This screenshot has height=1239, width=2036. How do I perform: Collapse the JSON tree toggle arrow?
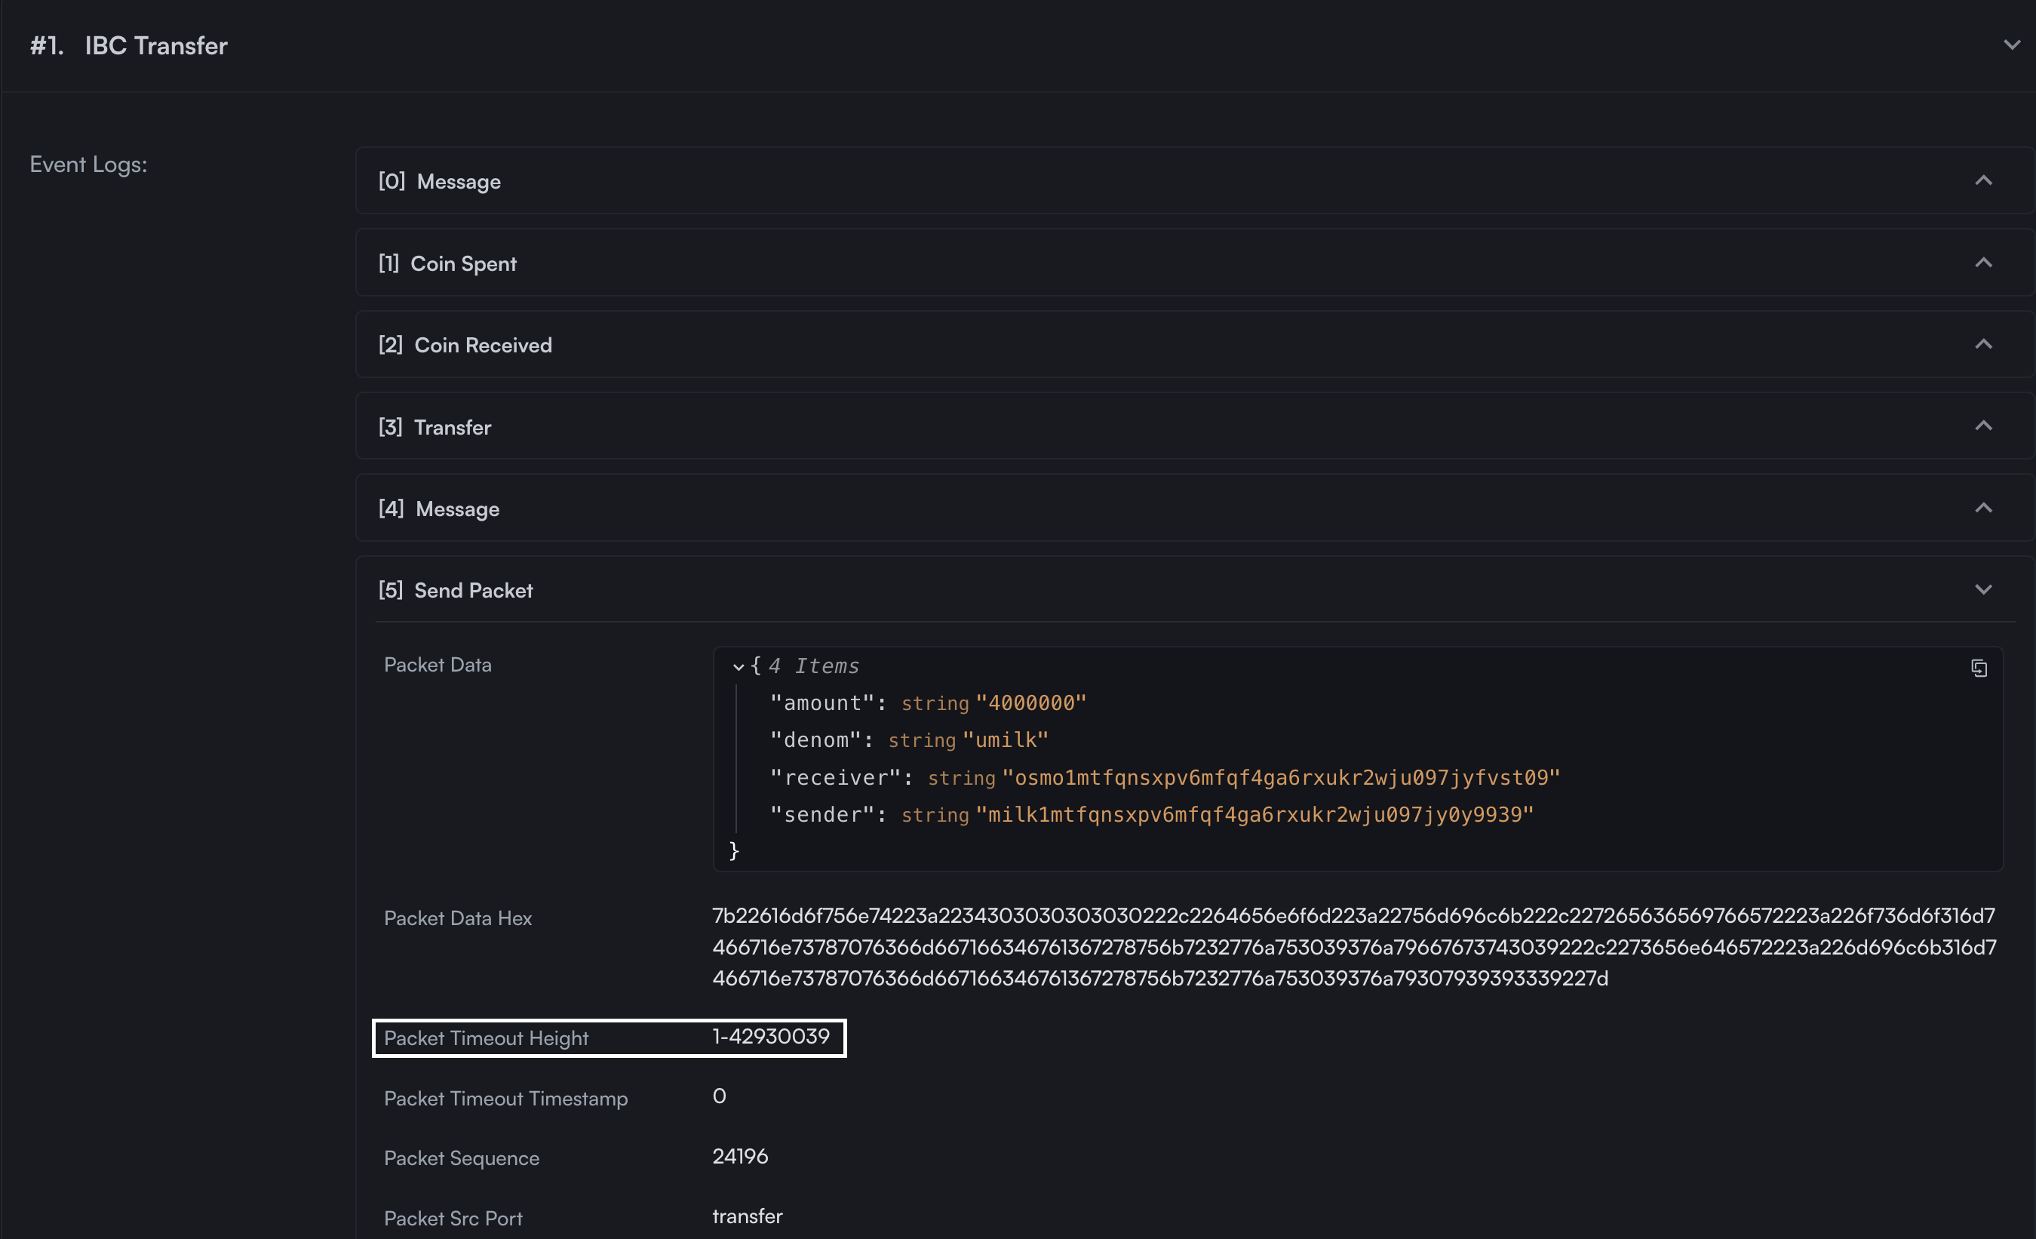738,667
